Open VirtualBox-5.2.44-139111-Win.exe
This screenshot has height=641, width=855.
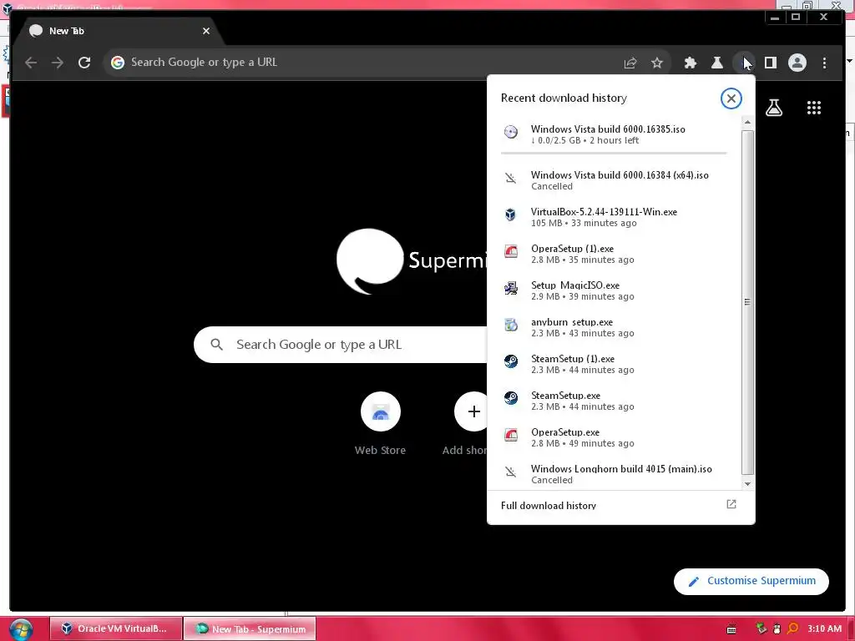coord(614,216)
